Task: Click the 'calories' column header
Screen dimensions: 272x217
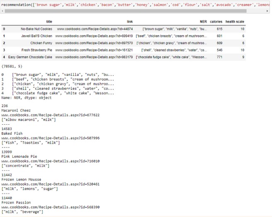Action: [x=216, y=22]
